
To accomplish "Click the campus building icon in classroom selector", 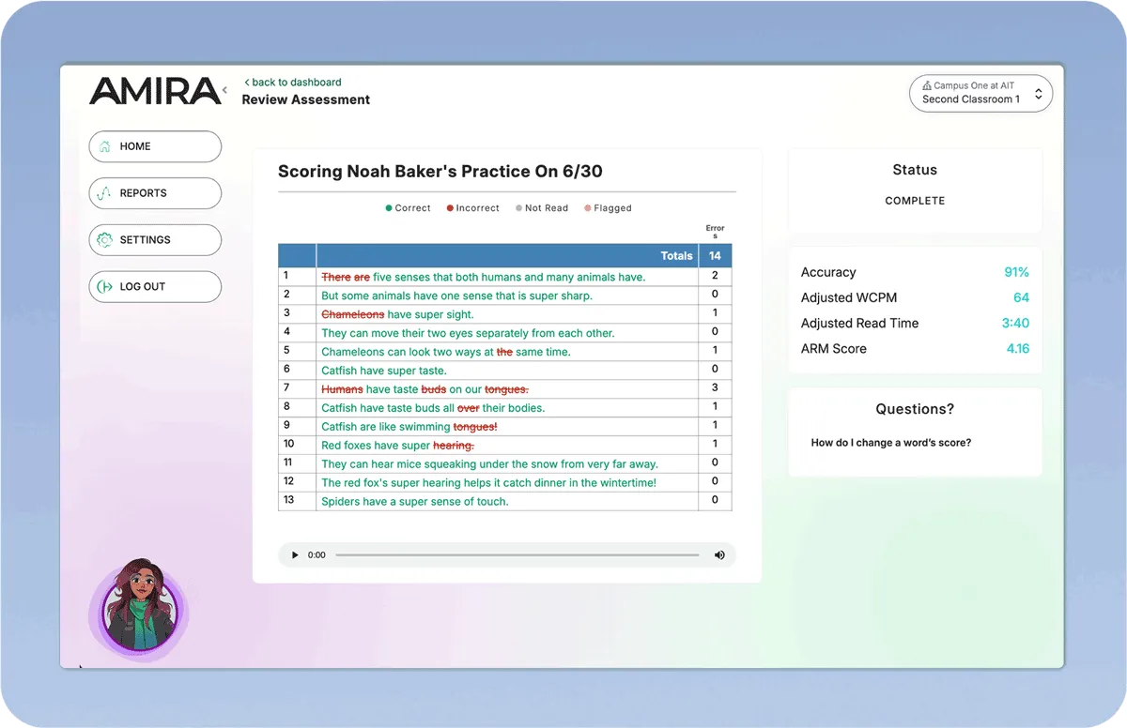I will [x=927, y=85].
